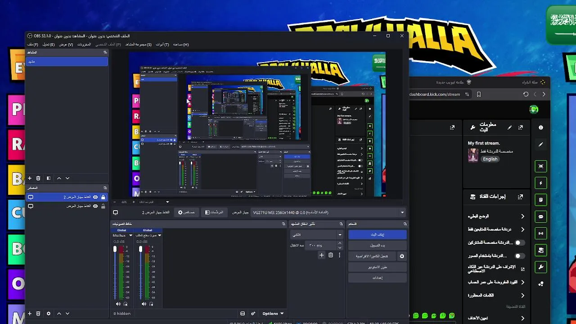Image resolution: width=576 pixels, height=324 pixels.
Task: Delete the selected source with trash icon
Action: (x=38, y=314)
